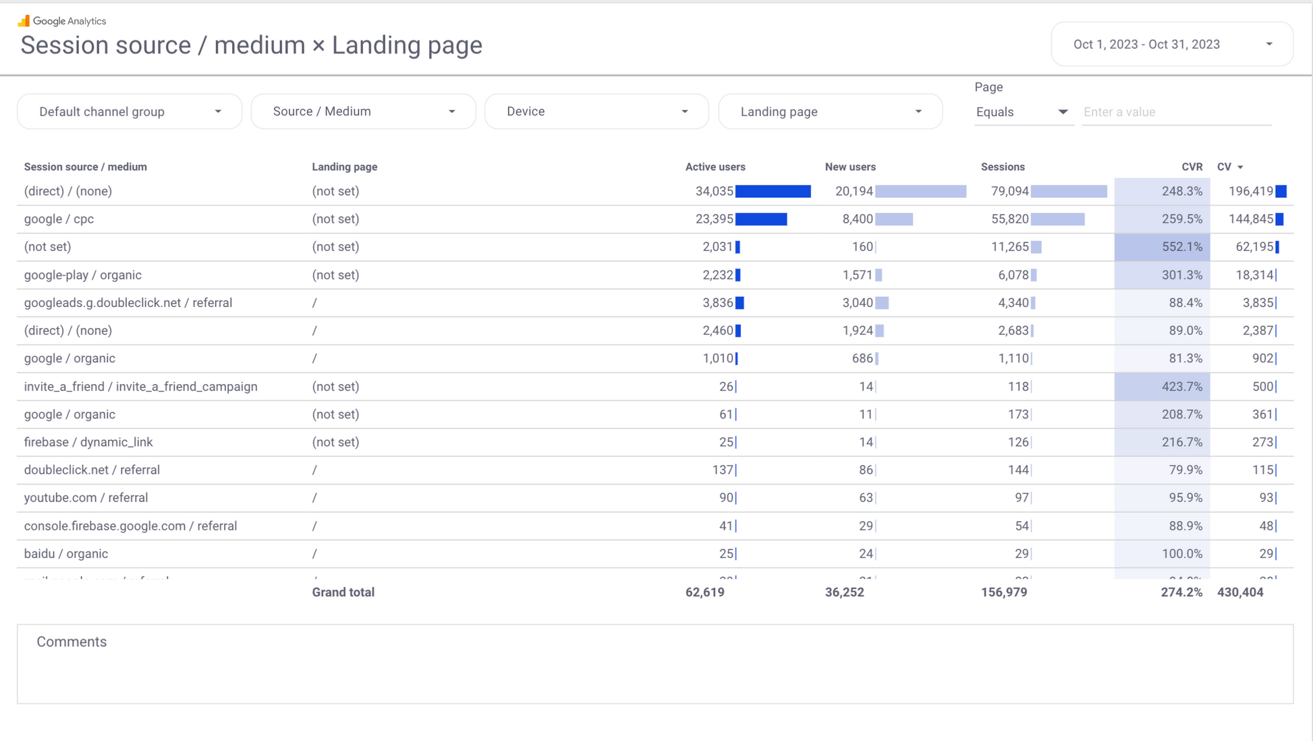Click the invite_a_friend campaign row
1313x741 pixels.
[x=140, y=387]
